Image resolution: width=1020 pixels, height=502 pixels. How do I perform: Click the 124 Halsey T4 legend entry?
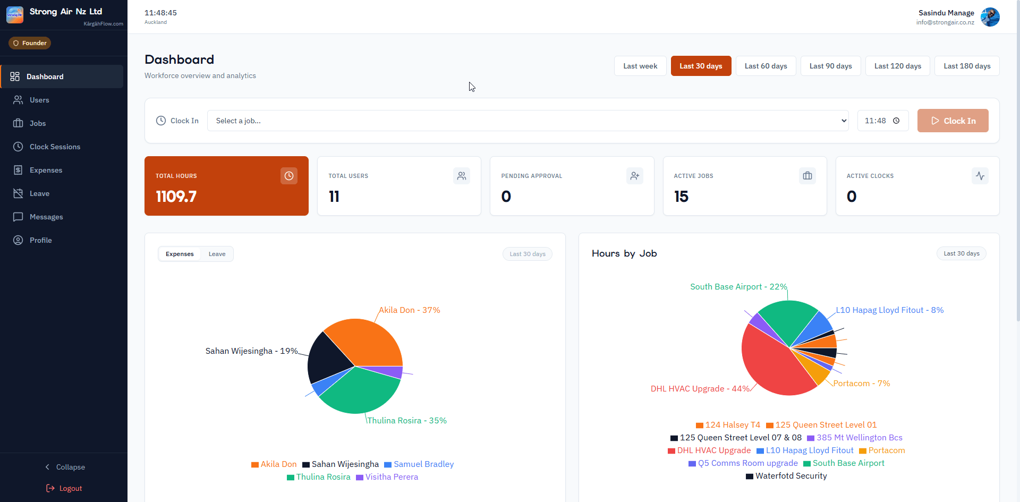[x=728, y=425]
